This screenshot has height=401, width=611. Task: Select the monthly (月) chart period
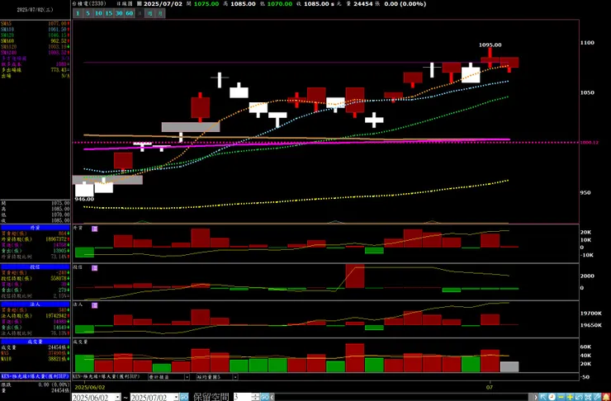pyautogui.click(x=160, y=13)
